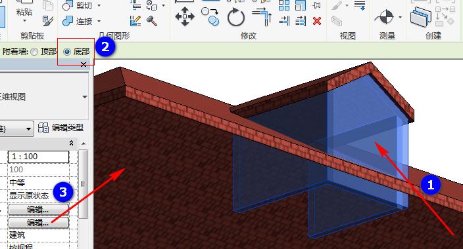Viewport: 463px width, 249px height.
Task: Open the 粘贴 paste dropdown arrow
Action: pos(24,20)
